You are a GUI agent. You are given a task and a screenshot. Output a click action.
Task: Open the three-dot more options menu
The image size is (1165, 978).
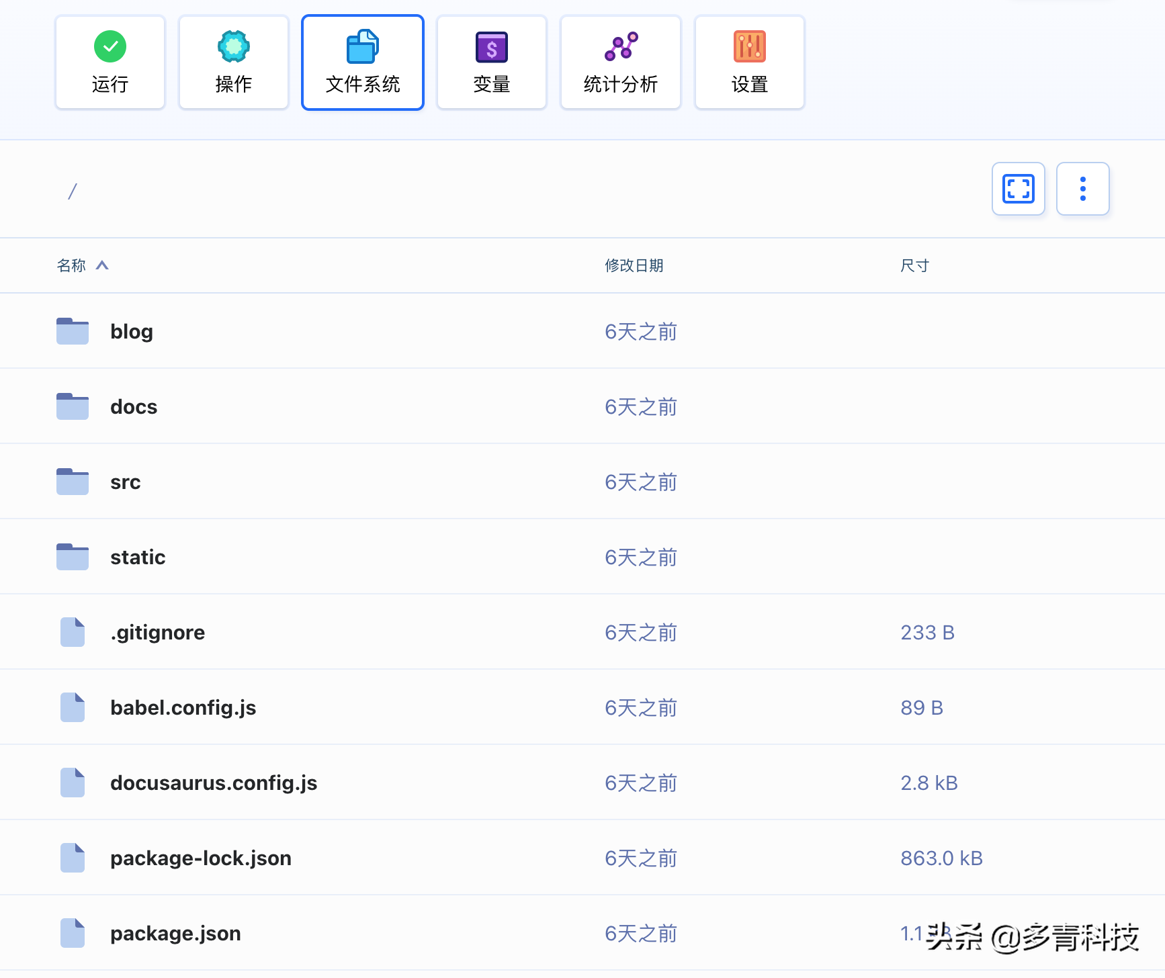1083,189
